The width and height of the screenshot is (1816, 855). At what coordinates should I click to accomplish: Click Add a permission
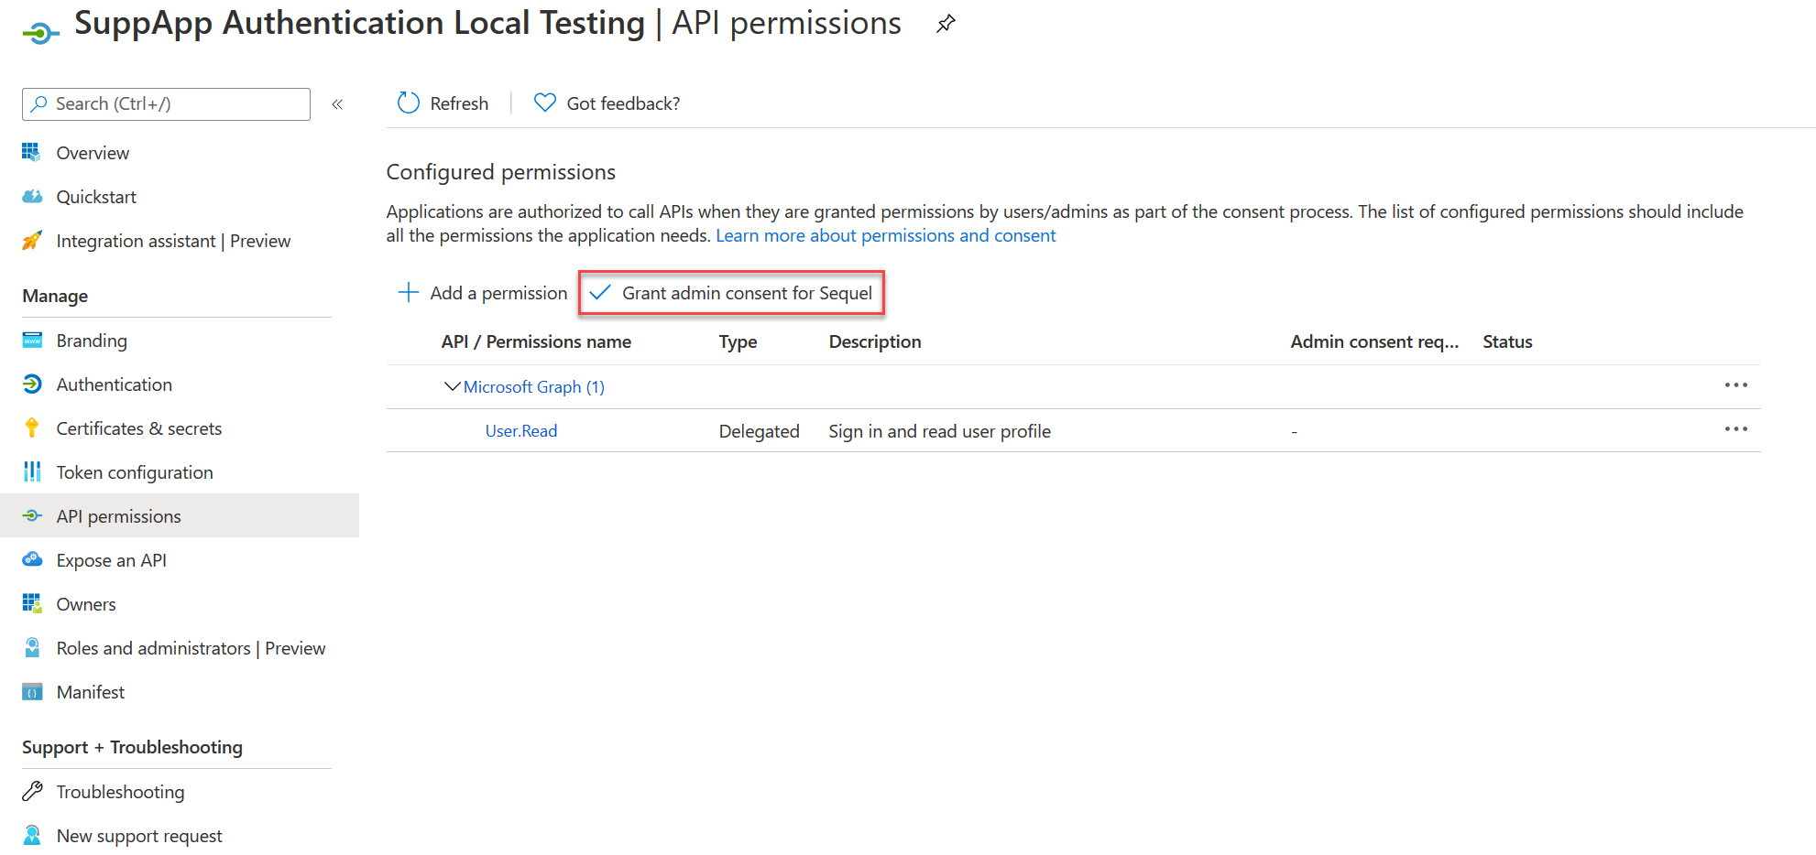tap(483, 293)
